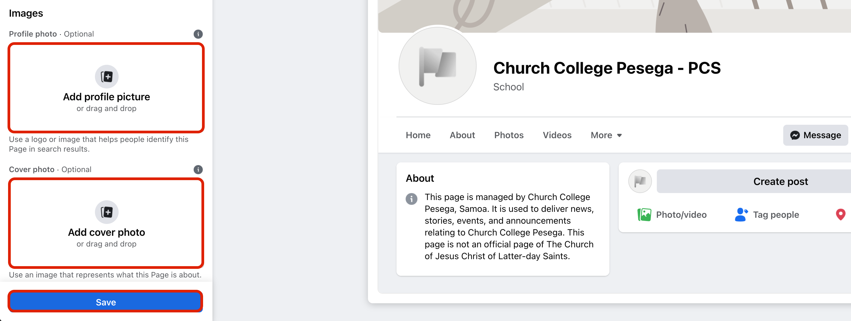Click the Cover photo info icon
Viewport: 851px width, 321px height.
[x=198, y=169]
